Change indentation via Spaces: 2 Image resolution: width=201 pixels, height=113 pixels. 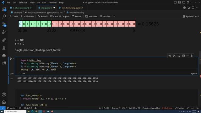tap(116, 108)
